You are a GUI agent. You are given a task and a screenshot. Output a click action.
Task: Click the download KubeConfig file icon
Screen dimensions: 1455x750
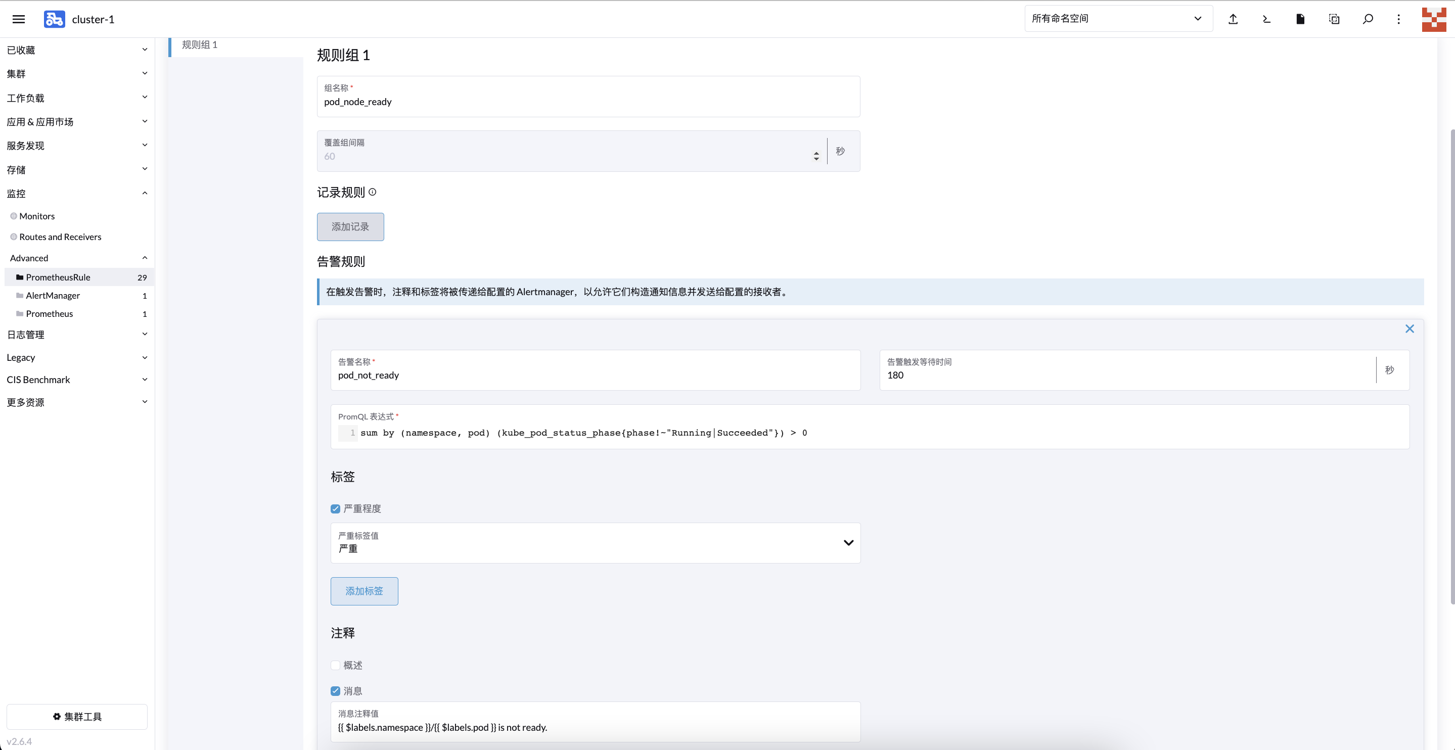1300,19
